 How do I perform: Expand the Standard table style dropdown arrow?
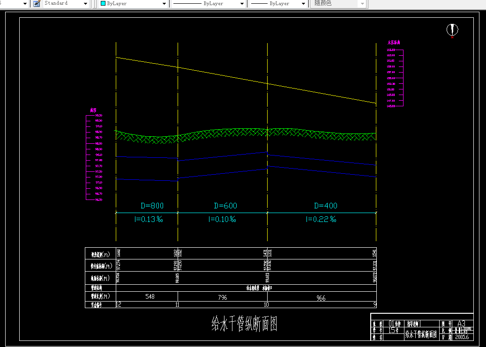(x=86, y=4)
